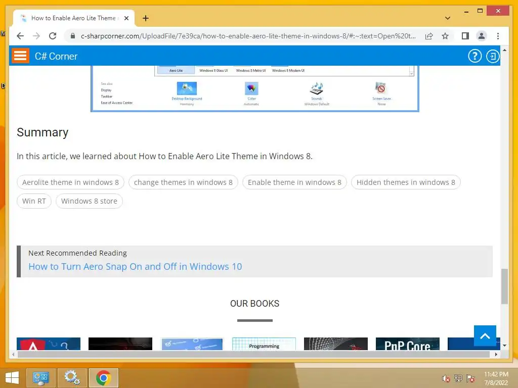
Task: Open the C# Corner hamburger menu
Action: 20,56
